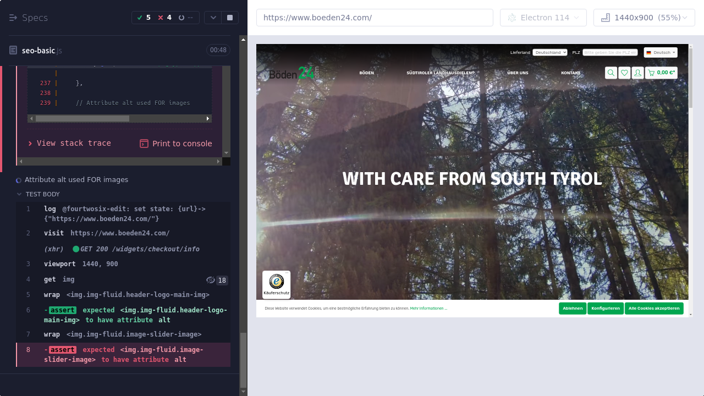
Task: Click Print to console
Action: (x=176, y=144)
